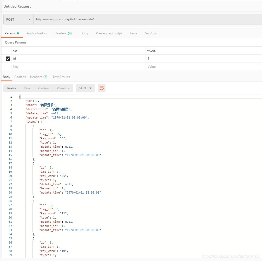Click the Untitled Request title
Image resolution: width=262 pixels, height=261 pixels.
pos(17,6)
